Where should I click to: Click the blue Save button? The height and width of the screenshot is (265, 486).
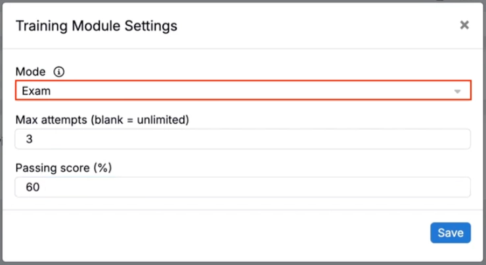tap(451, 233)
